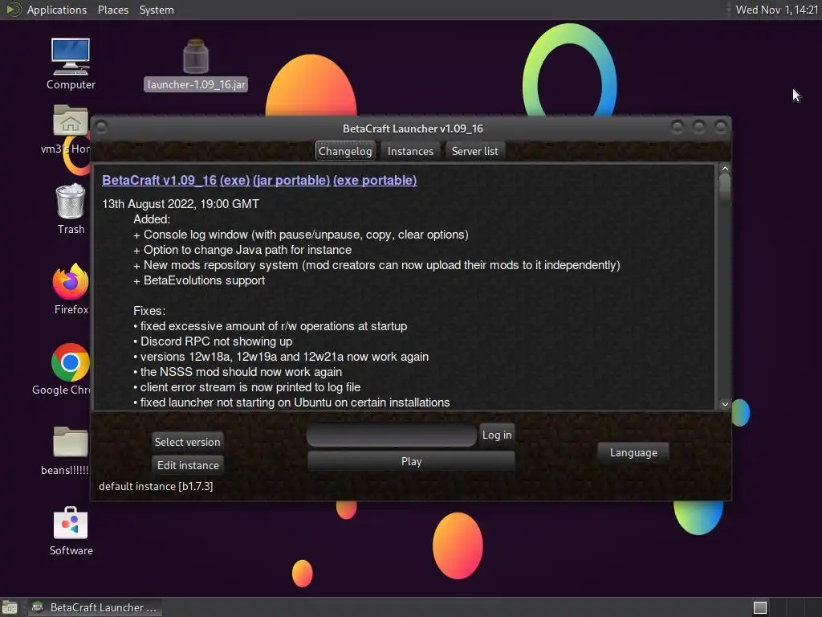The width and height of the screenshot is (822, 617).
Task: Open the Trash desktop icon
Action: 71,209
